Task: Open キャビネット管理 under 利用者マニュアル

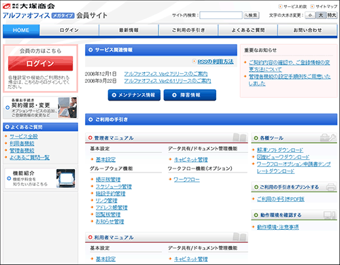Action: pyautogui.click(x=191, y=259)
